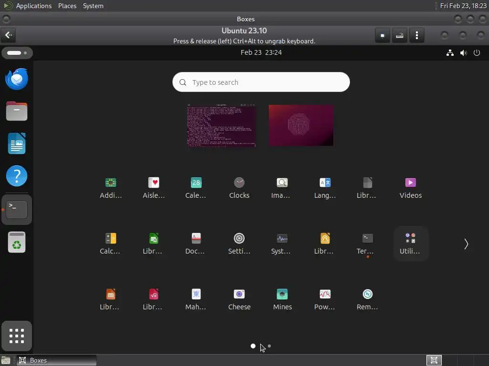
Task: Open the Settings gear app
Action: pos(239,244)
